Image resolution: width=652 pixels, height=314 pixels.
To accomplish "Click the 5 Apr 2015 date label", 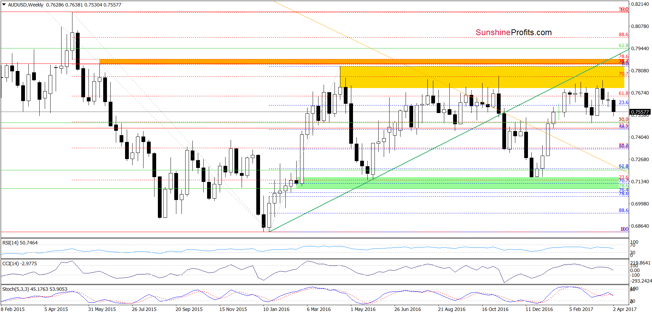I will [x=56, y=309].
